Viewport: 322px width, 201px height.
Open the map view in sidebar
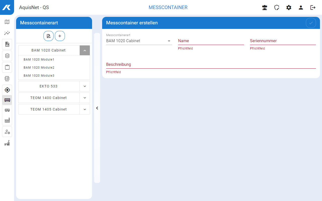point(7,22)
